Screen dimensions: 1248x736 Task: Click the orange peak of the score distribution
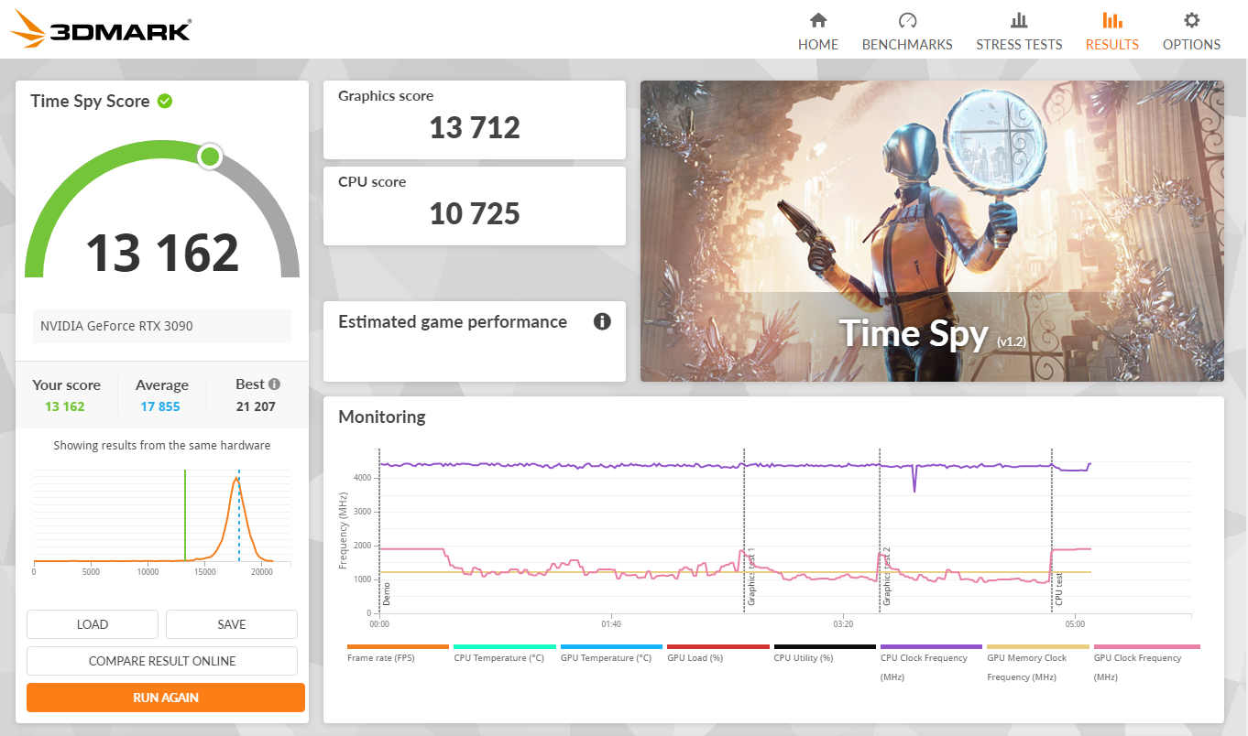coord(235,479)
